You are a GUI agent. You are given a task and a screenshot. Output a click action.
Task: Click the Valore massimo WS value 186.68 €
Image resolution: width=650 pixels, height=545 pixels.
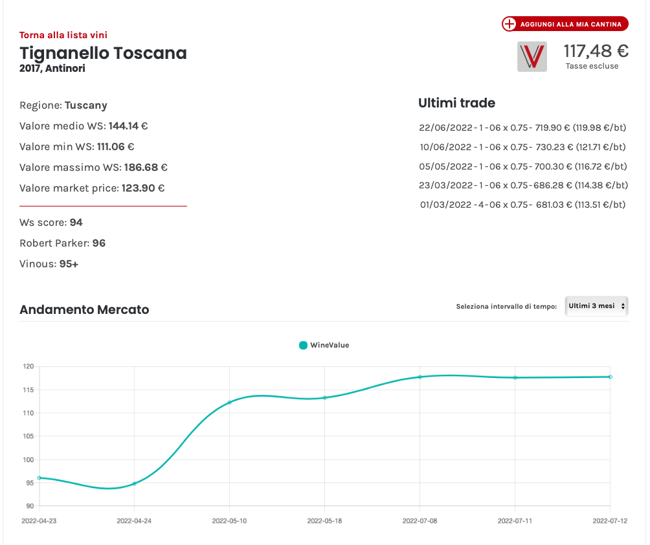[x=146, y=168]
